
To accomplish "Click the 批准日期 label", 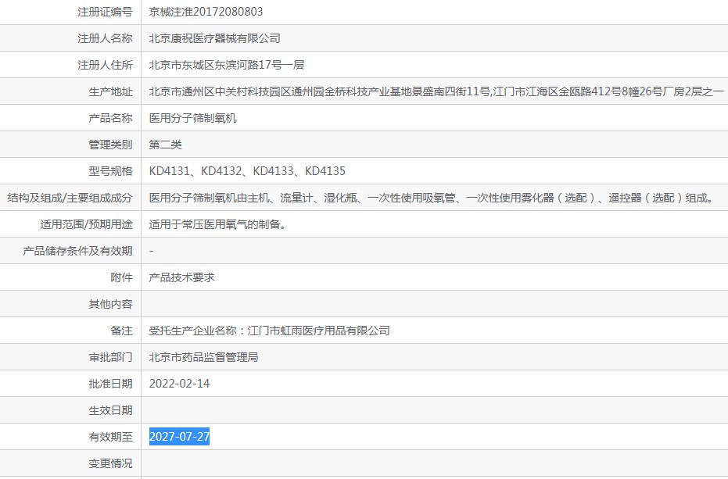I will click(110, 384).
